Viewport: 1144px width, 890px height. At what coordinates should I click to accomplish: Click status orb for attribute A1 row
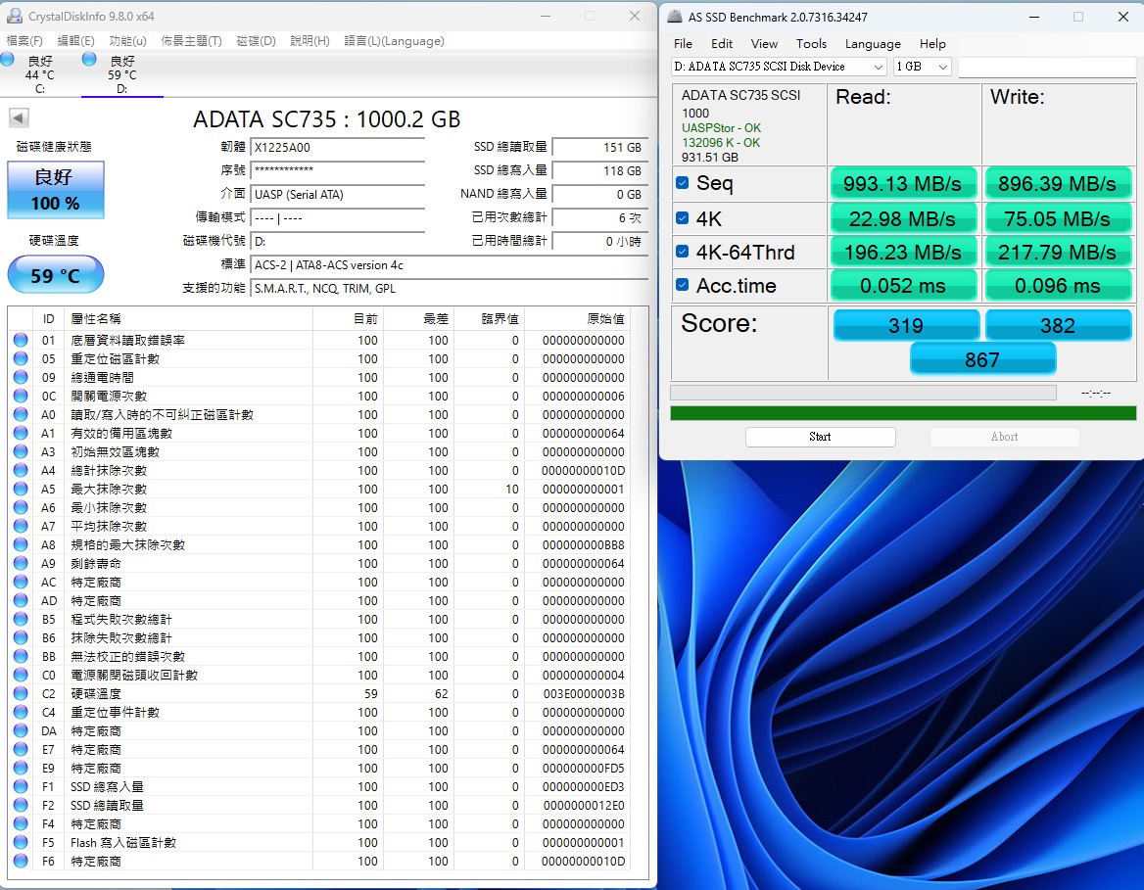point(21,433)
